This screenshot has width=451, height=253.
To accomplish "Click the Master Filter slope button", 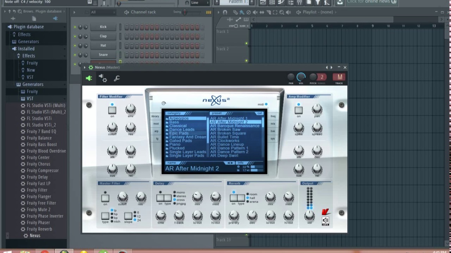I will coord(128,216).
